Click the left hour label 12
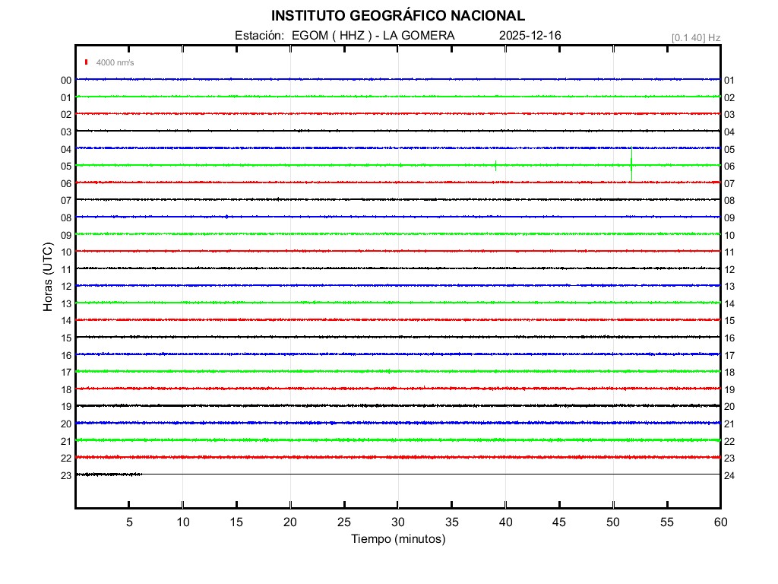 [66, 286]
